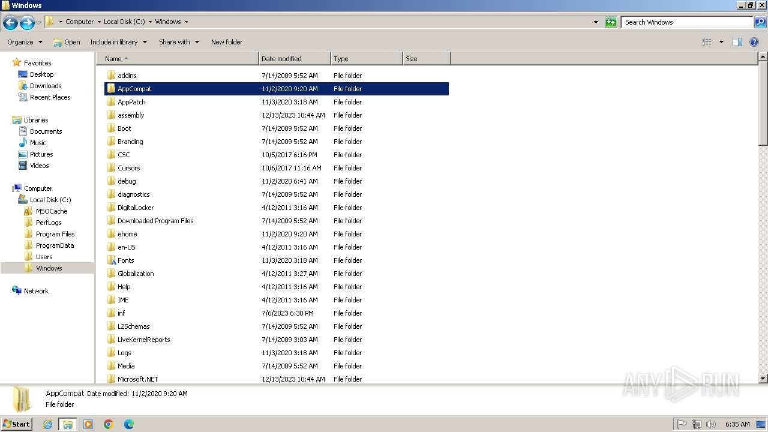Click Computer in the address breadcrumb
This screenshot has width=768, height=432.
coord(79,22)
